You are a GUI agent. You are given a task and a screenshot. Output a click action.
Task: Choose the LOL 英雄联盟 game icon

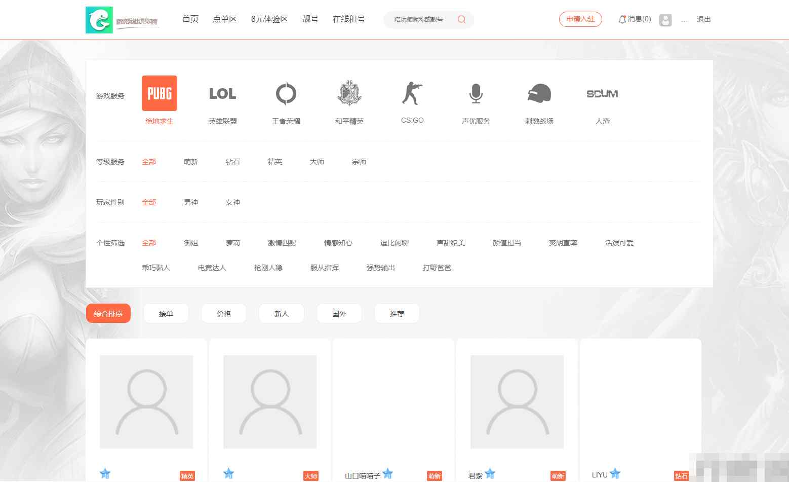[x=222, y=93]
